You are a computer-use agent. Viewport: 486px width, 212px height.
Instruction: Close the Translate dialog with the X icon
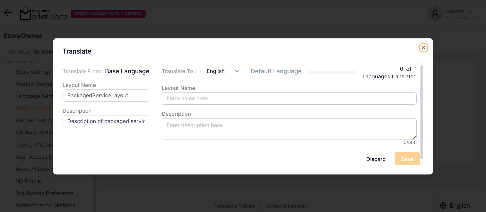click(423, 48)
